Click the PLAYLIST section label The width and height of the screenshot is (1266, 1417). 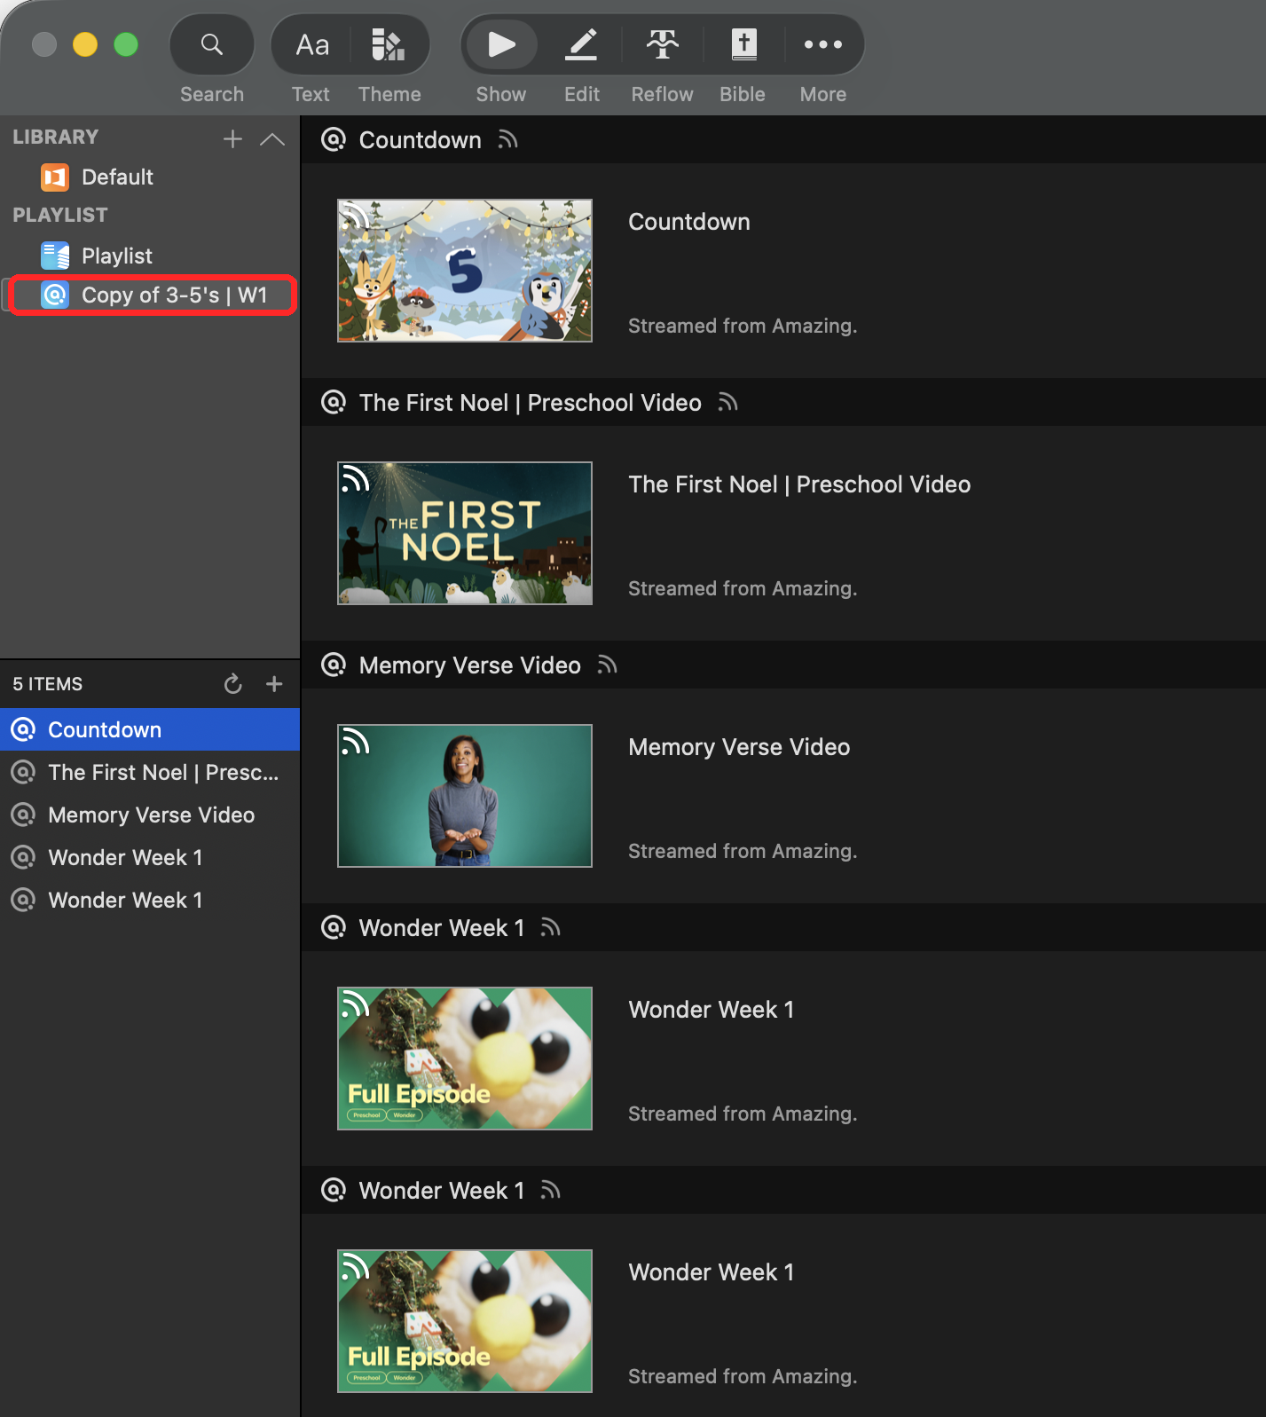pos(60,216)
